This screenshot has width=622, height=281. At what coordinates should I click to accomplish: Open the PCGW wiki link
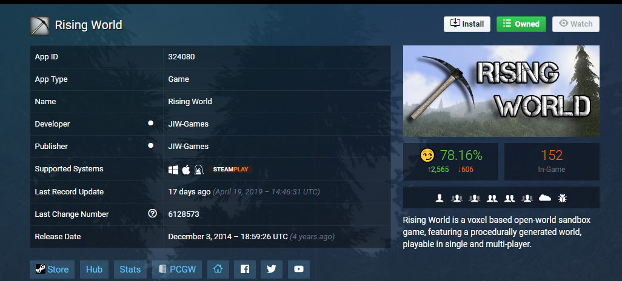[176, 269]
